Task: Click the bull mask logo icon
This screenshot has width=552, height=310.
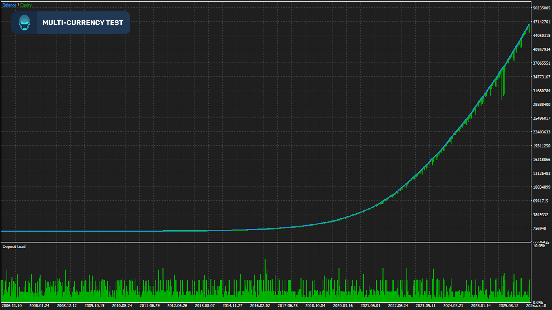Action: tap(24, 23)
